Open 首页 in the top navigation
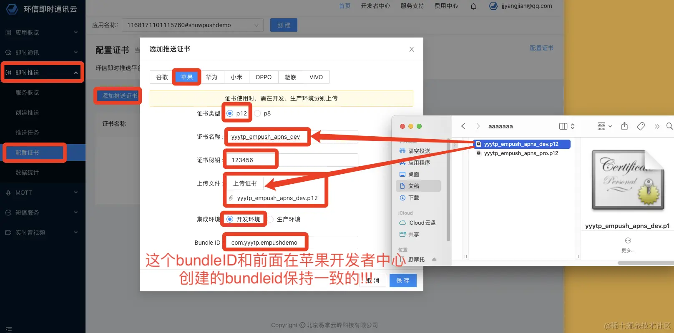This screenshot has height=333, width=674. tap(345, 6)
